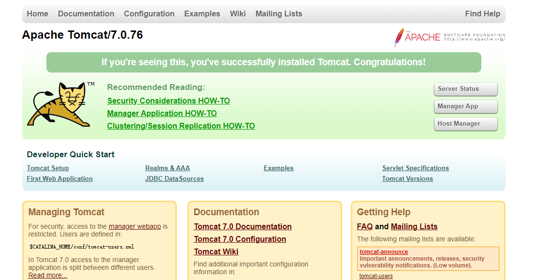
Task: Open the Realms & AAA link
Action: 167,168
